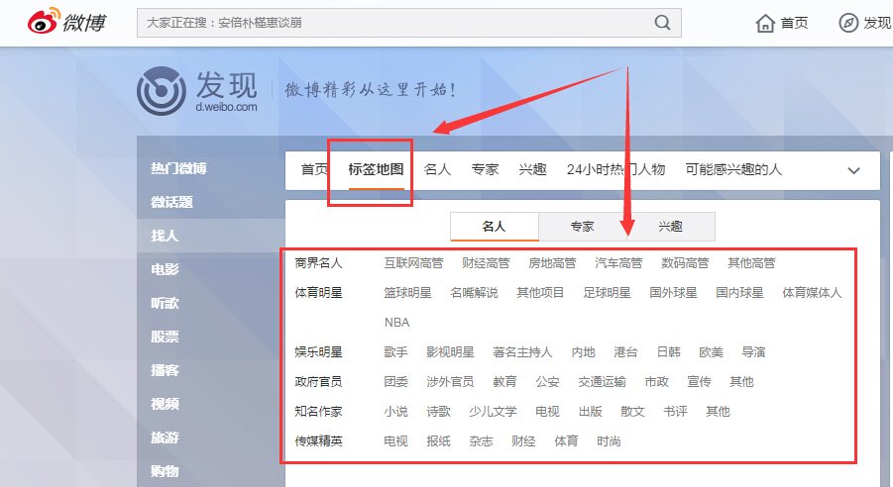Click the 发现 d.weibo.com radar logo

coord(162,91)
